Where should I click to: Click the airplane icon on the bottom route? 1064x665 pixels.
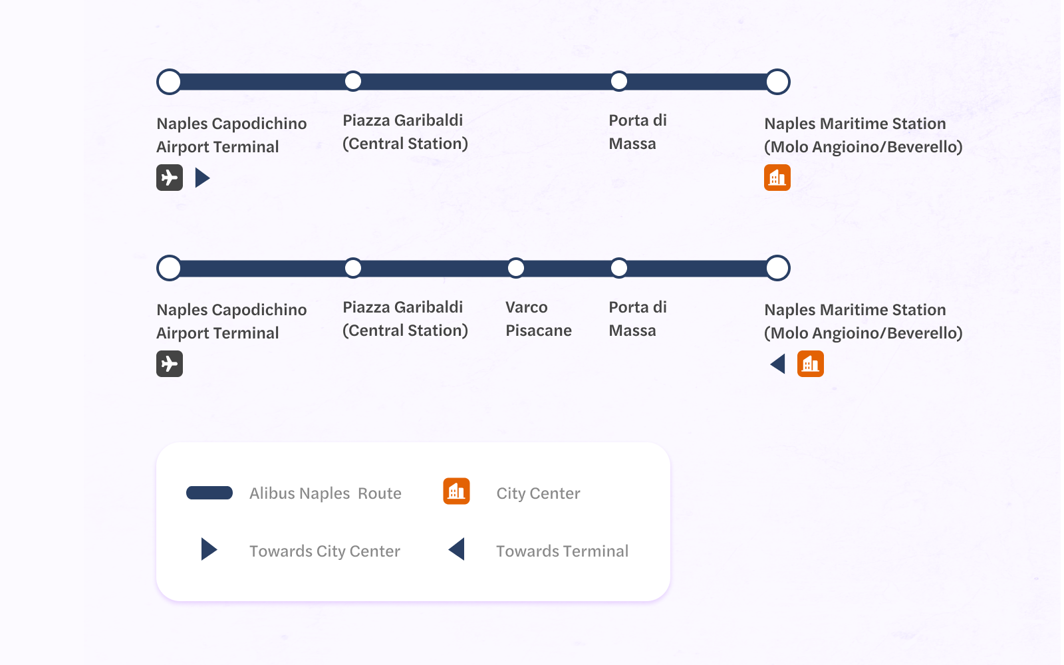tap(170, 364)
